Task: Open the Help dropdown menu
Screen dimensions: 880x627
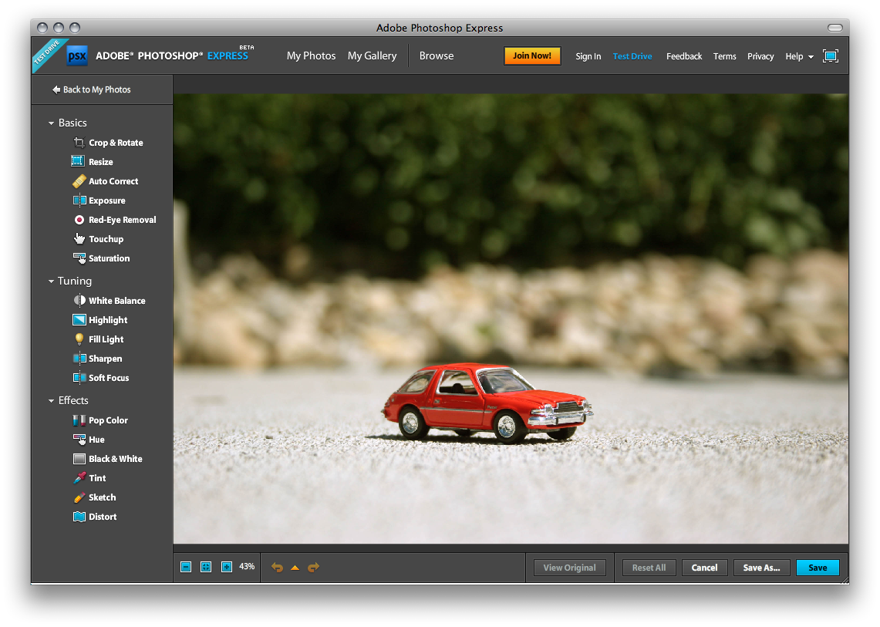Action: (799, 56)
